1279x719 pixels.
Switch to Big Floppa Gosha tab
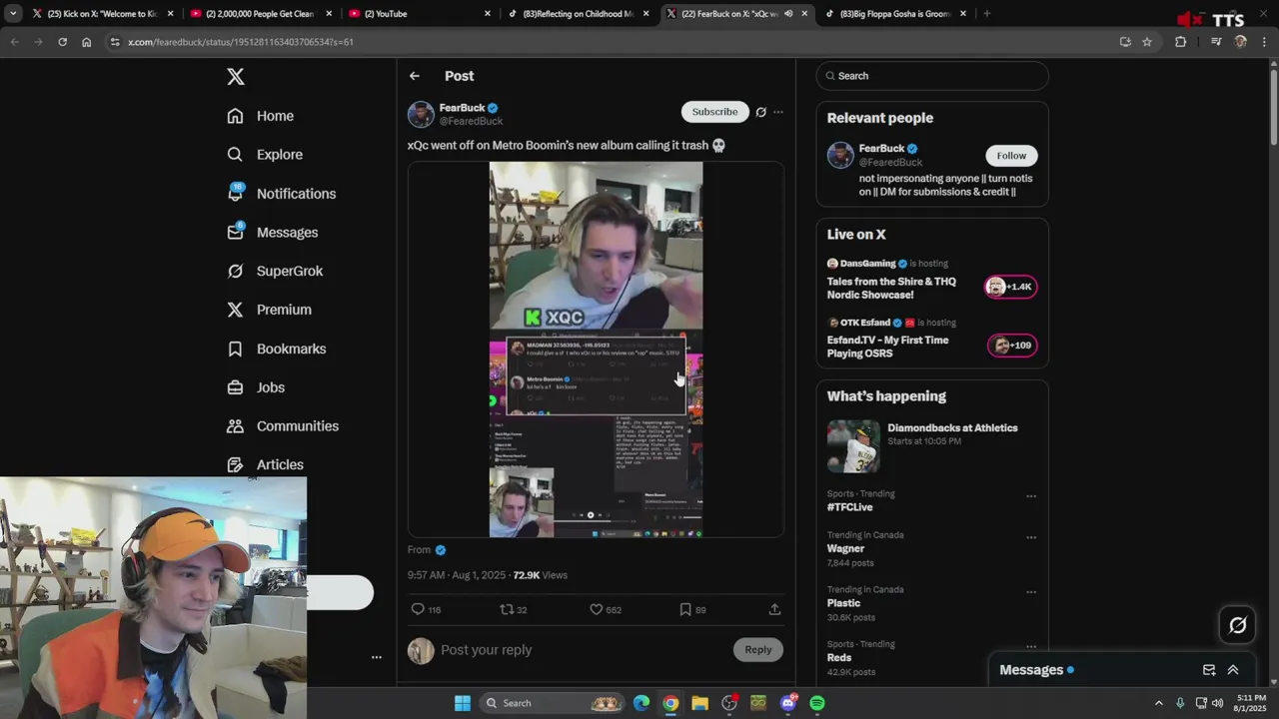click(x=895, y=14)
